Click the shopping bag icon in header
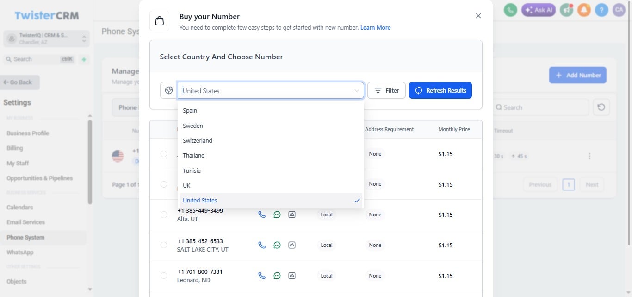The height and width of the screenshot is (297, 632). 160,21
